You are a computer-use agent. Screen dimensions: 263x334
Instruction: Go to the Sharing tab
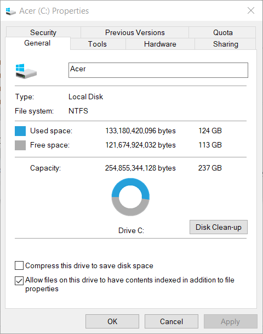[x=225, y=44]
